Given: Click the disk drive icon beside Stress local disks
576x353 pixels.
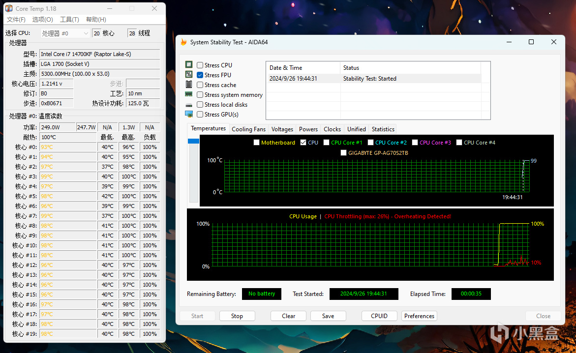Looking at the screenshot, I should [x=189, y=105].
